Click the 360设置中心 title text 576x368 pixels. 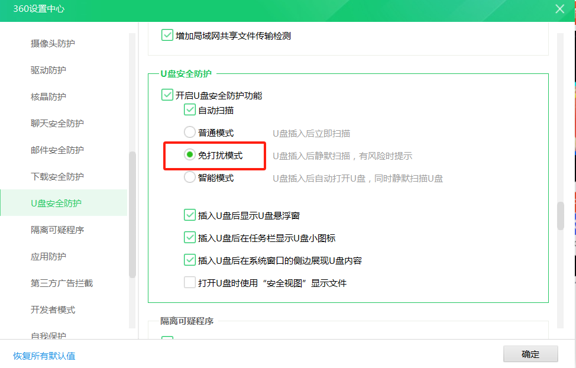click(39, 9)
